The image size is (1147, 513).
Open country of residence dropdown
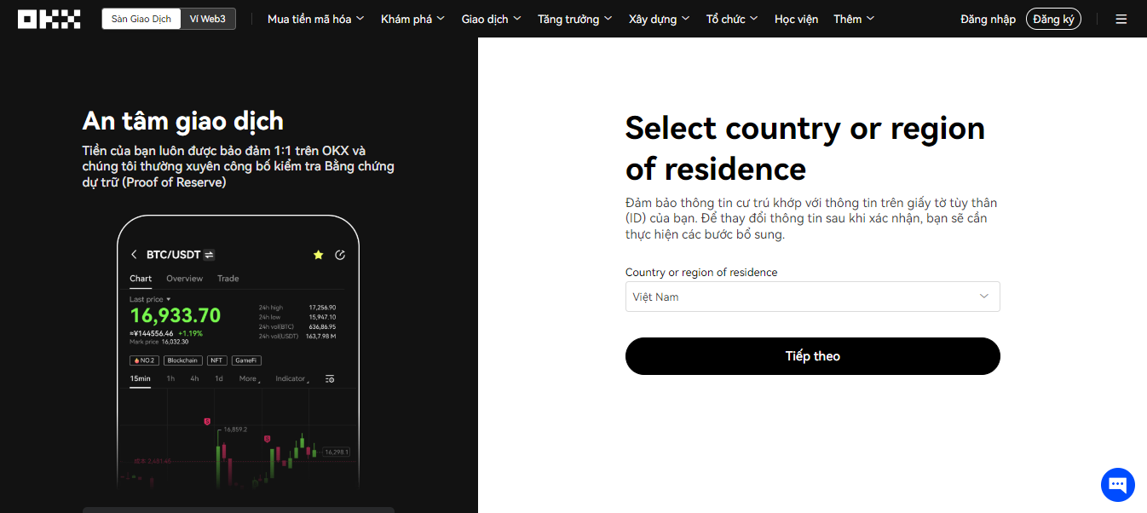coord(812,297)
